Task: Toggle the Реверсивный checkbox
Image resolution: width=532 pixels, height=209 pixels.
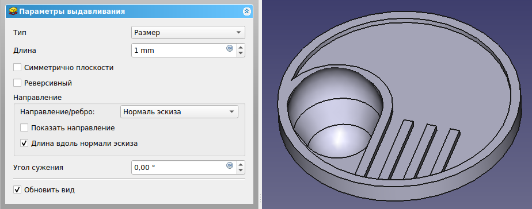Action: [x=17, y=83]
